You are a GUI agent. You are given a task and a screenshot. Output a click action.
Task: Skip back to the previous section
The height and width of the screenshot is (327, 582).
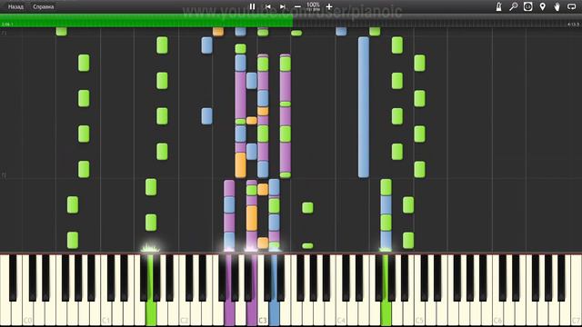[x=267, y=6]
